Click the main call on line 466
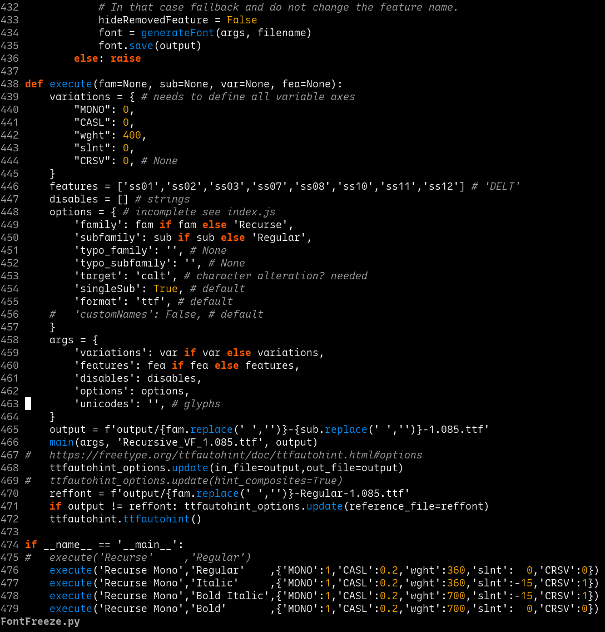Image resolution: width=605 pixels, height=632 pixels. (x=62, y=442)
